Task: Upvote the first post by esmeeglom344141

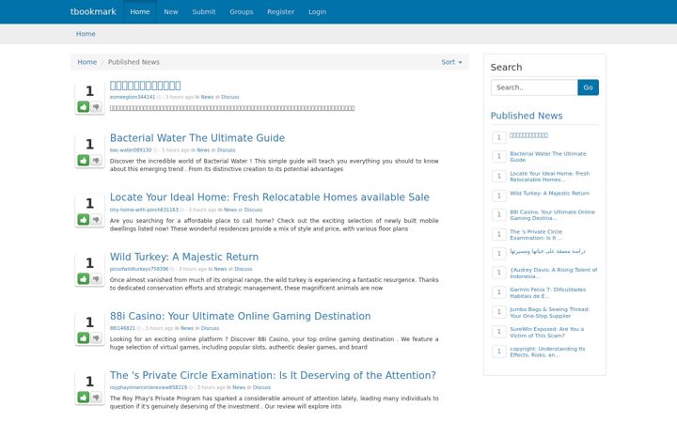Action: [84, 106]
